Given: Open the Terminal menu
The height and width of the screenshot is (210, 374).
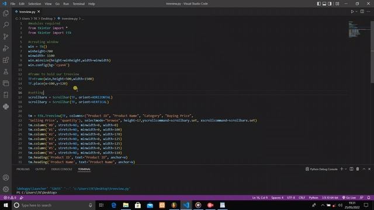Looking at the screenshot, I should (78, 3).
